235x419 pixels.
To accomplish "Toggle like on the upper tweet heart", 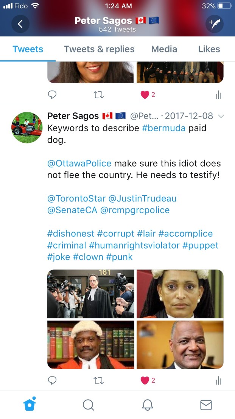I will pos(145,95).
